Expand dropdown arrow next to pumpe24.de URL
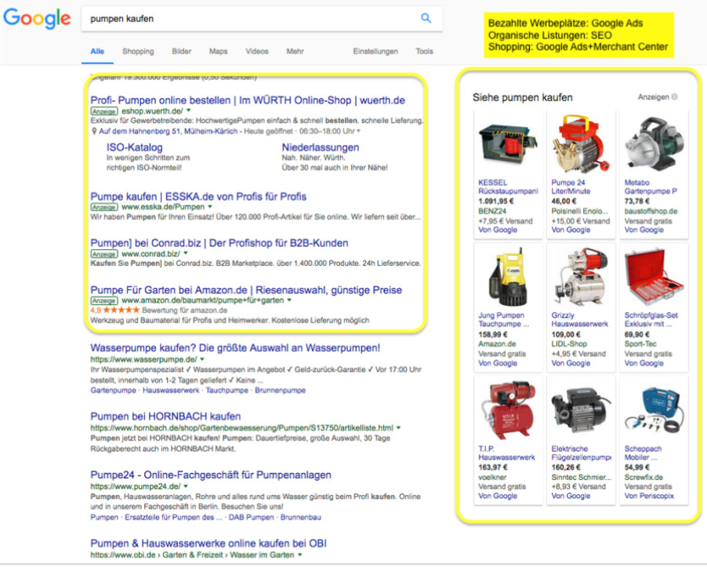Screen dimensions: 707x567 pos(186,486)
